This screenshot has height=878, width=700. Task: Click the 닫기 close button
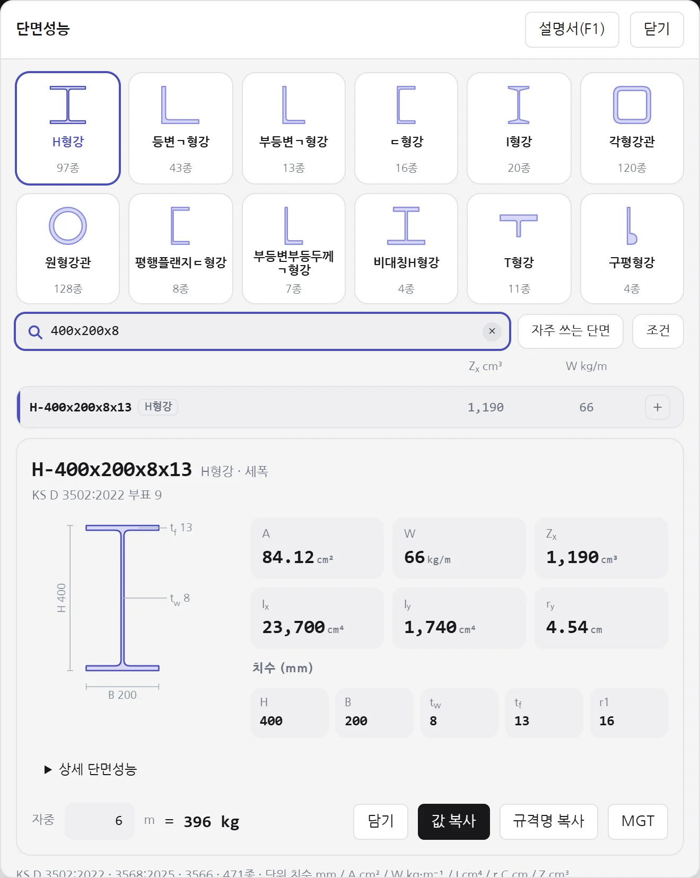click(x=657, y=29)
